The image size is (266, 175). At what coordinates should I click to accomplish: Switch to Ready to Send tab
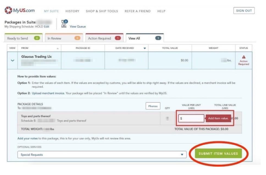24,38
